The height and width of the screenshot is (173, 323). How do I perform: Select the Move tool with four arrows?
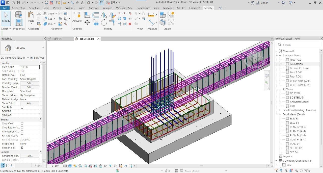point(87,22)
